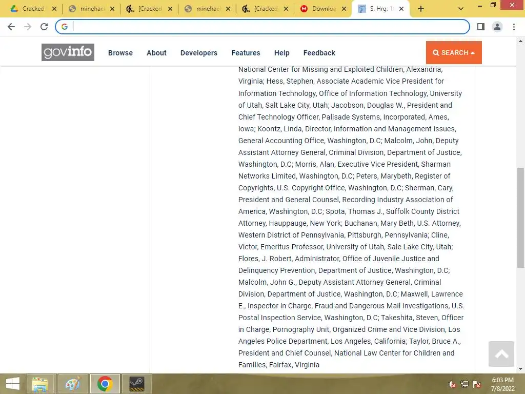Click the line starting "National Center for Missing"
The image size is (525, 394).
pos(340,69)
